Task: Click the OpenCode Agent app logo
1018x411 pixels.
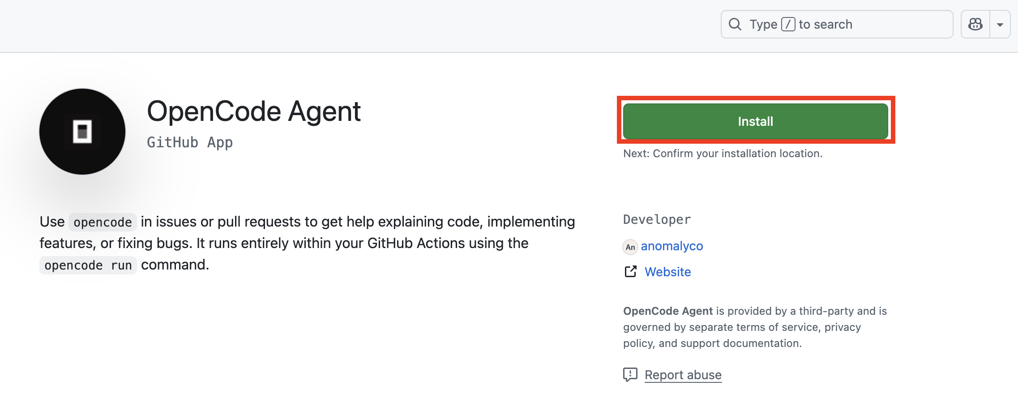Action: click(x=82, y=131)
